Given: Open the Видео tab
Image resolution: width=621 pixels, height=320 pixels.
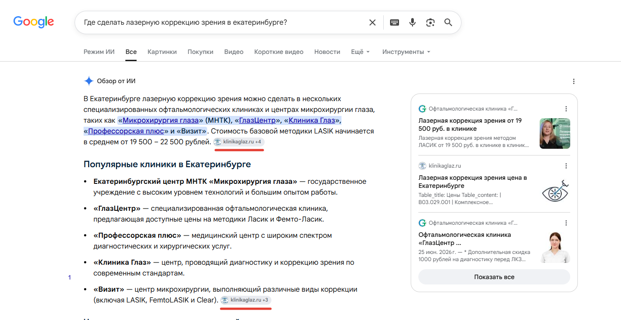Looking at the screenshot, I should (x=234, y=52).
